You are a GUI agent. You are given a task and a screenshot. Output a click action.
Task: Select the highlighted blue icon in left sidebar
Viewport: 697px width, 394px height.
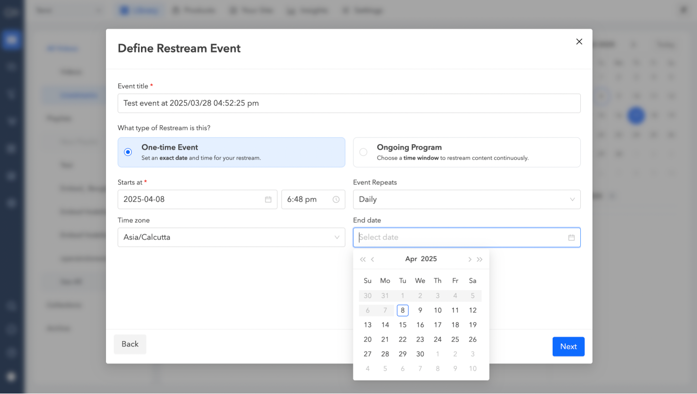click(11, 40)
